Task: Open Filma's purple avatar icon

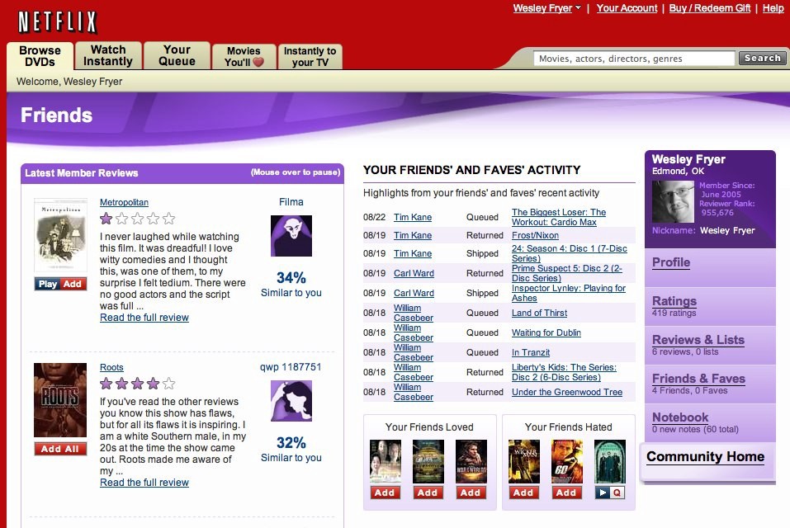Action: (x=291, y=236)
